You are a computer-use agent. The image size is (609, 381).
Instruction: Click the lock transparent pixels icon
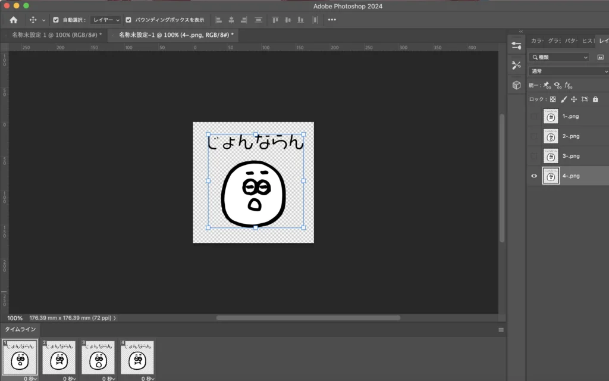coord(553,99)
